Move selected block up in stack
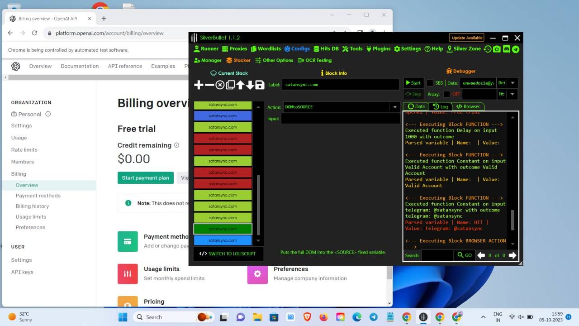The height and width of the screenshot is (326, 579). click(x=240, y=85)
